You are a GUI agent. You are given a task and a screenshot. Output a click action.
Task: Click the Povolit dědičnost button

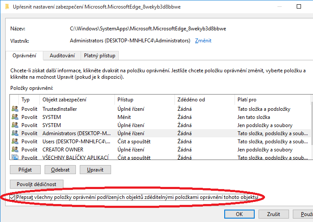tap(36, 184)
